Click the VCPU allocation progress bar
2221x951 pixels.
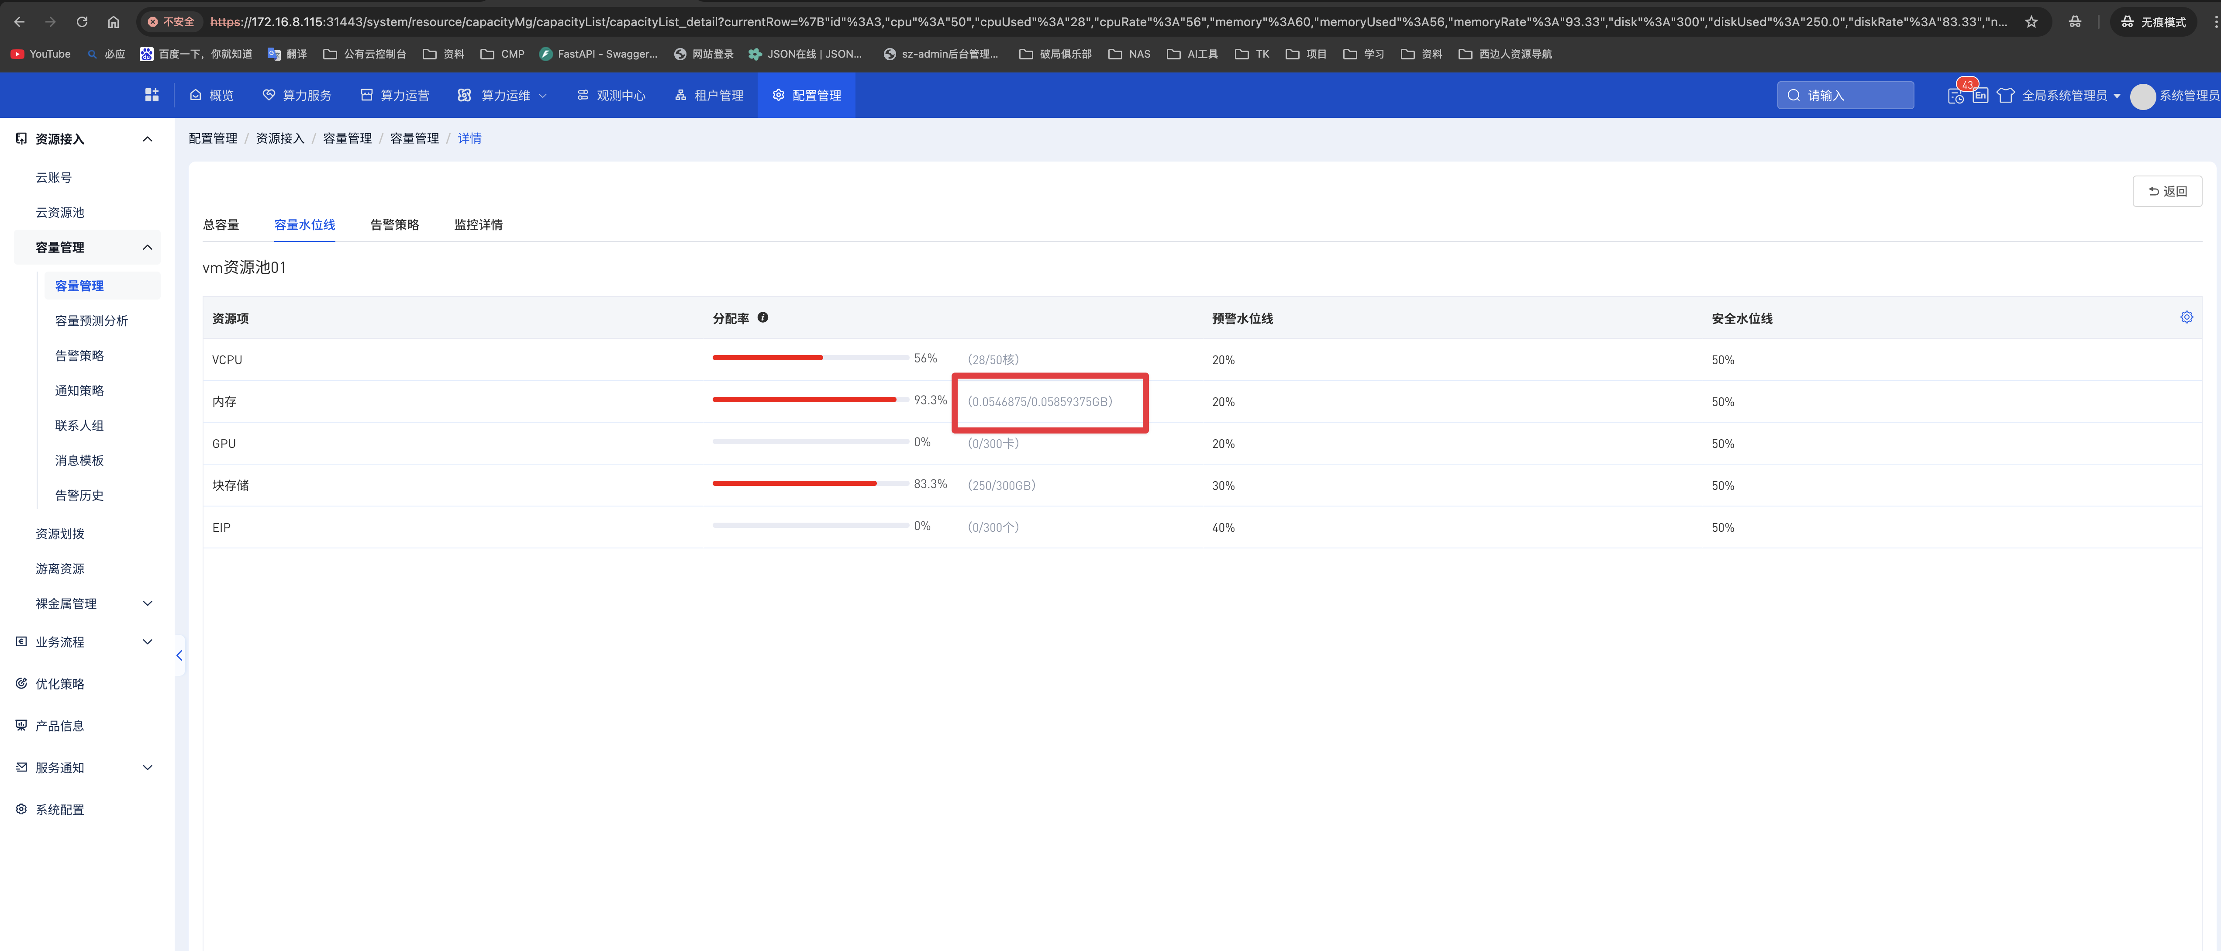(810, 358)
